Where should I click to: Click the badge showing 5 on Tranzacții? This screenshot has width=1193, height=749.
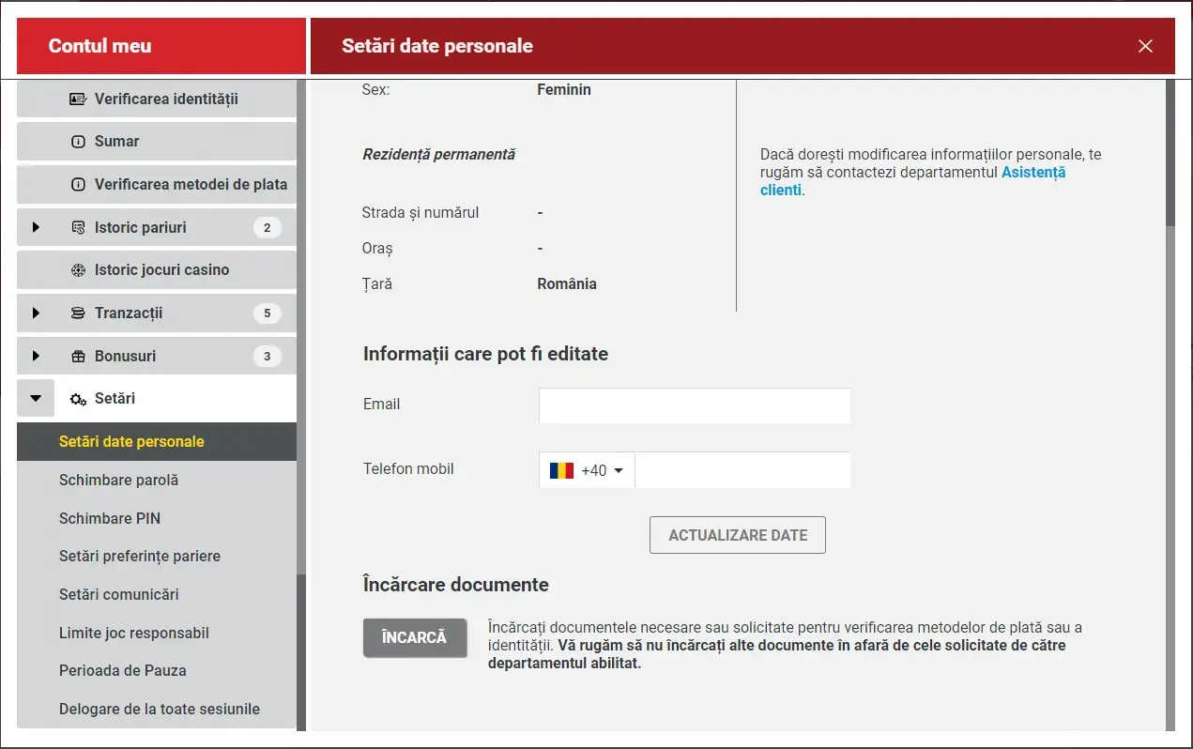tap(268, 313)
